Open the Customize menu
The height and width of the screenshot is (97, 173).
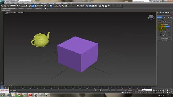click(58, 3)
